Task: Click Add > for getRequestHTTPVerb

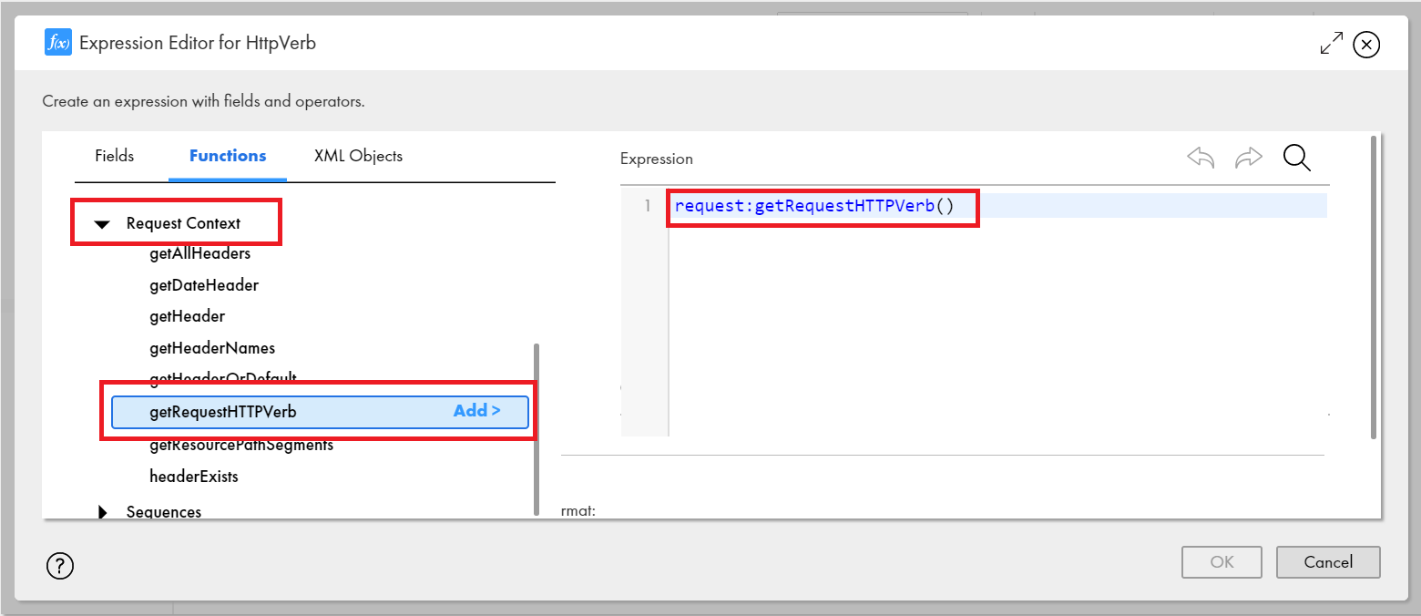Action: pos(477,411)
